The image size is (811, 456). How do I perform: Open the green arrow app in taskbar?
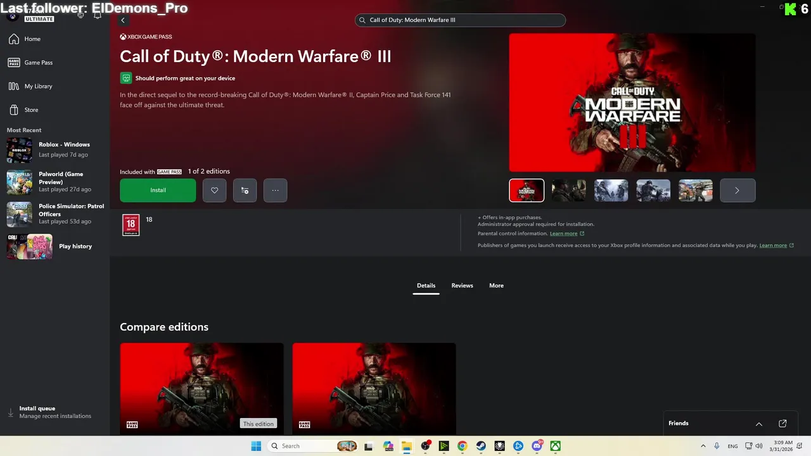[x=444, y=446]
